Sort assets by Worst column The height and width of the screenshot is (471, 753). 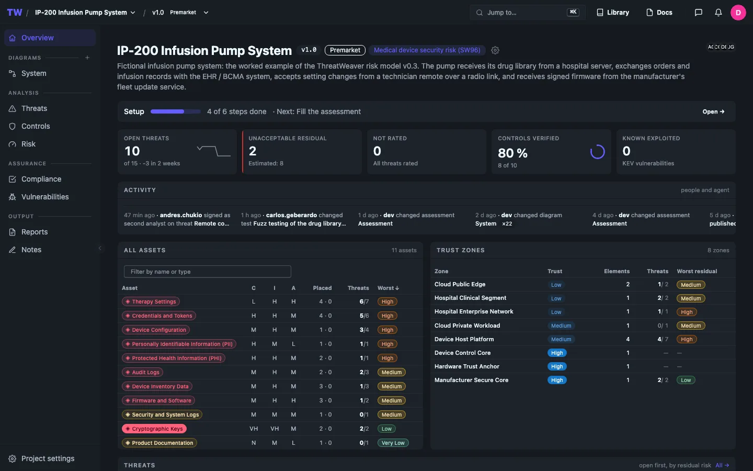point(388,288)
